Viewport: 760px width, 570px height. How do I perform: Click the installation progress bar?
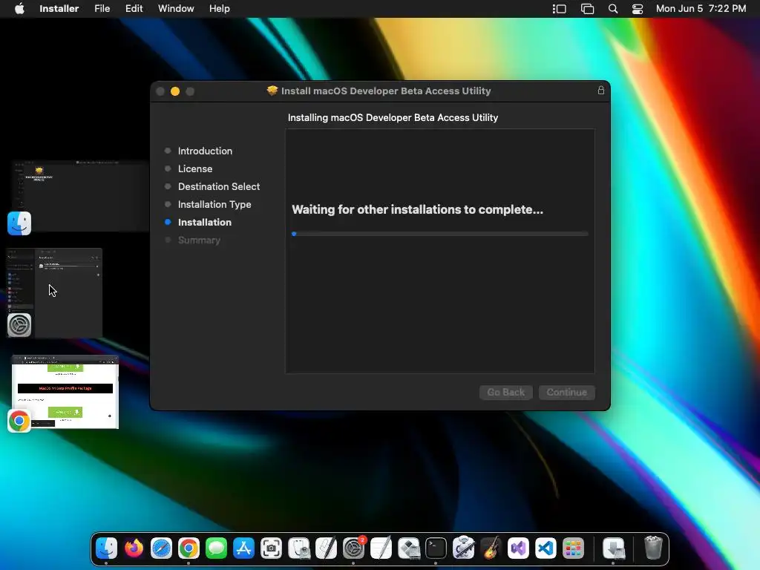point(440,234)
